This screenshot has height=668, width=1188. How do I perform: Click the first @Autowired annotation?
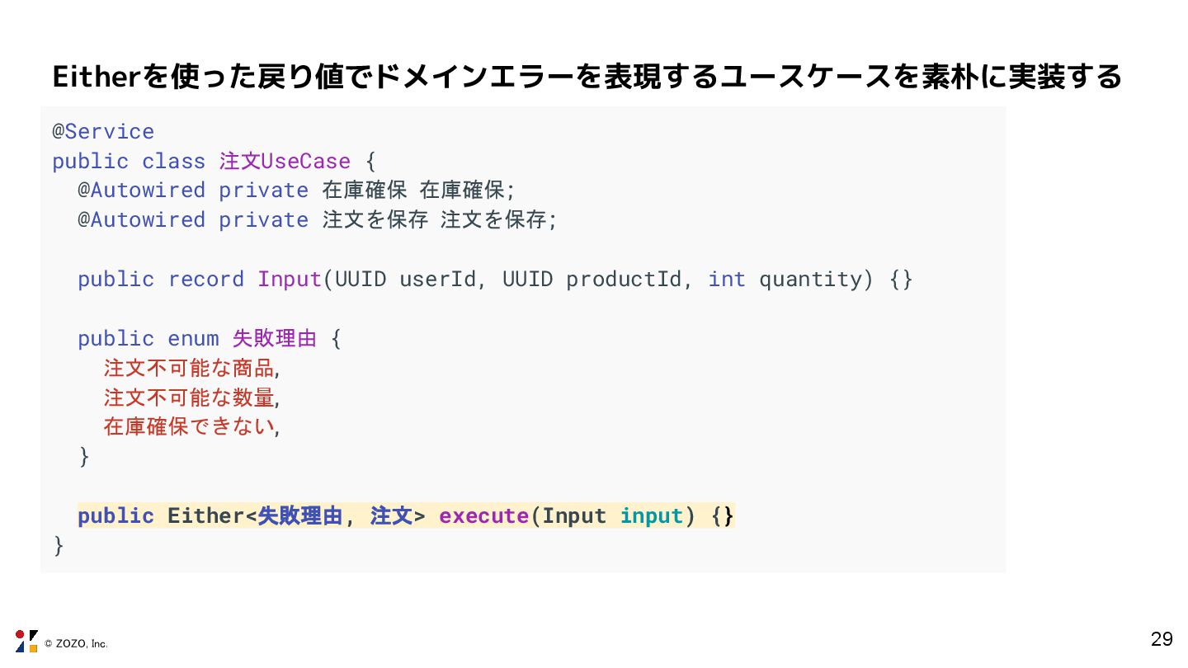[x=141, y=190]
